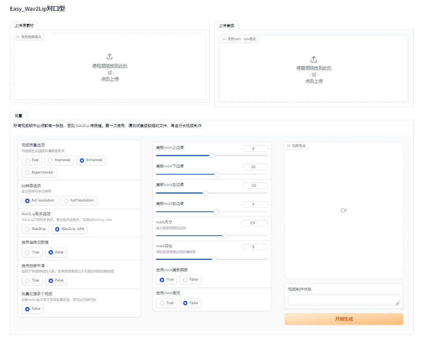The width and height of the screenshot is (422, 344).
Task: Click the 嘴部mask右边缘 slider handle
Action: 217,212
